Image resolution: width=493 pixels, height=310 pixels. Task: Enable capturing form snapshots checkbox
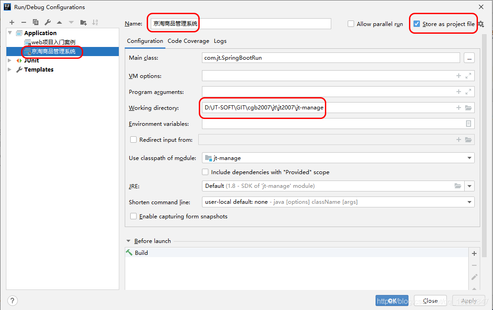pyautogui.click(x=133, y=216)
